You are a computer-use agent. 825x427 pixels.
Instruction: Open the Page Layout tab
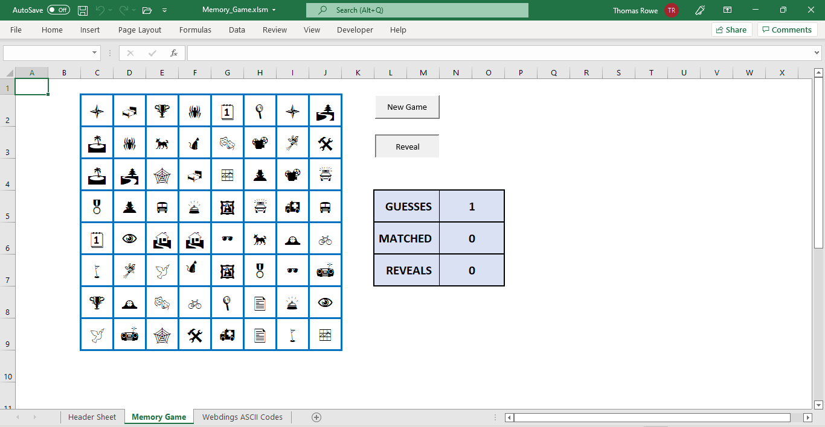coord(140,30)
